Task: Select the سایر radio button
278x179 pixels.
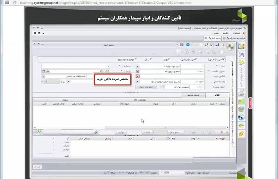Action: pos(151,59)
